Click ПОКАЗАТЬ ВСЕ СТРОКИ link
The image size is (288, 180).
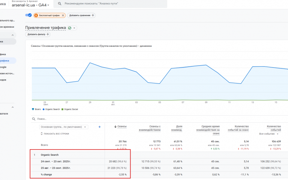click(x=55, y=134)
